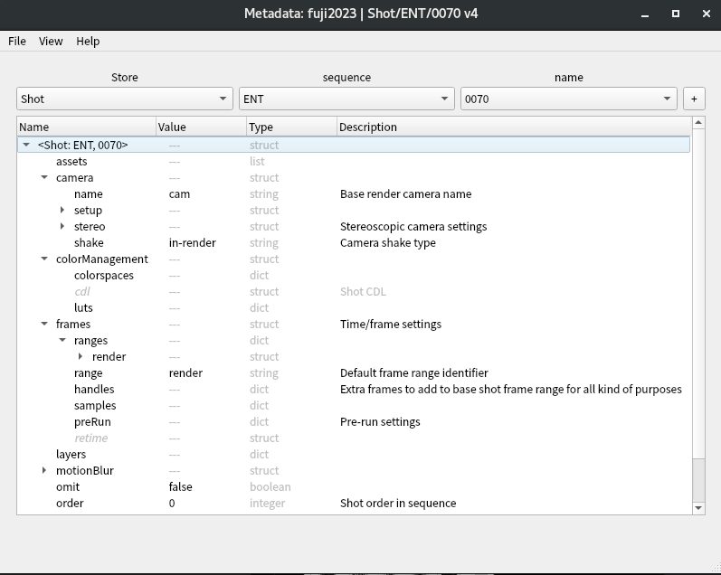Select the omit boolean value false

click(180, 487)
